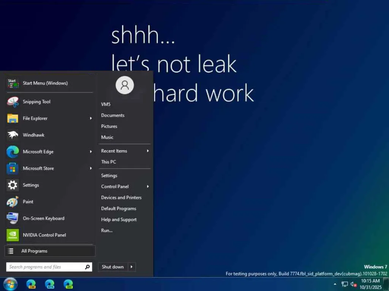Click the search magnifier icon
This screenshot has width=389, height=291.
click(87, 267)
